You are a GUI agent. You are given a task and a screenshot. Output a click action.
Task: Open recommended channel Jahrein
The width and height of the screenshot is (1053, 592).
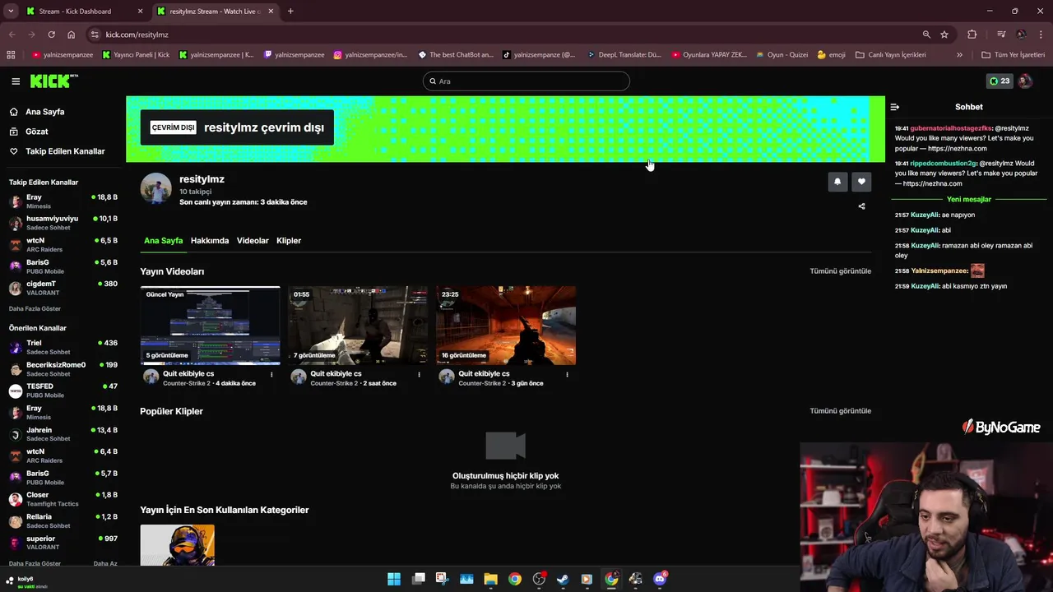(x=63, y=434)
